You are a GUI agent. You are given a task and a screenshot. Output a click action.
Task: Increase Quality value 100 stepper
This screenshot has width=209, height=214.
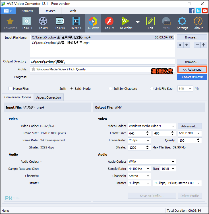pyautogui.click(x=198, y=139)
